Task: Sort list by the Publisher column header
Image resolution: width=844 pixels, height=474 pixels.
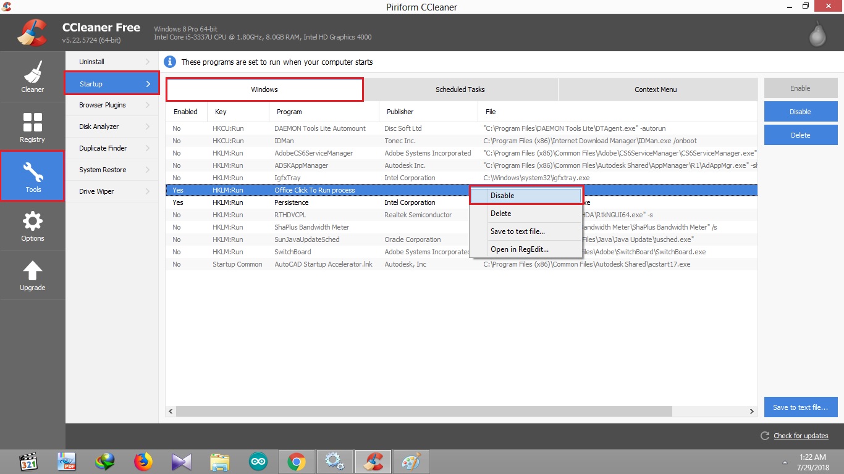Action: coord(428,112)
